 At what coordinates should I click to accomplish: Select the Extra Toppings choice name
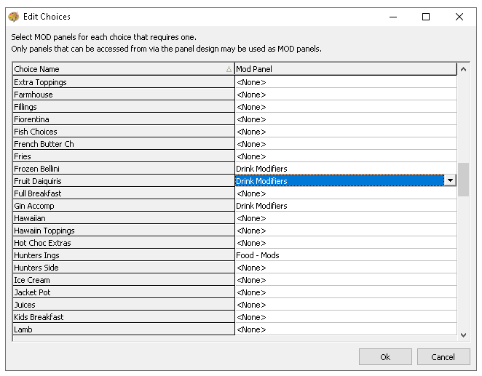pyautogui.click(x=123, y=82)
